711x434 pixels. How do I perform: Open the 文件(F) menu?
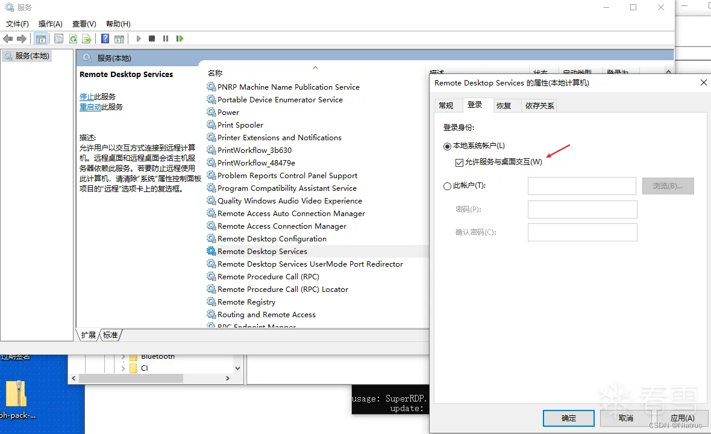tap(17, 24)
